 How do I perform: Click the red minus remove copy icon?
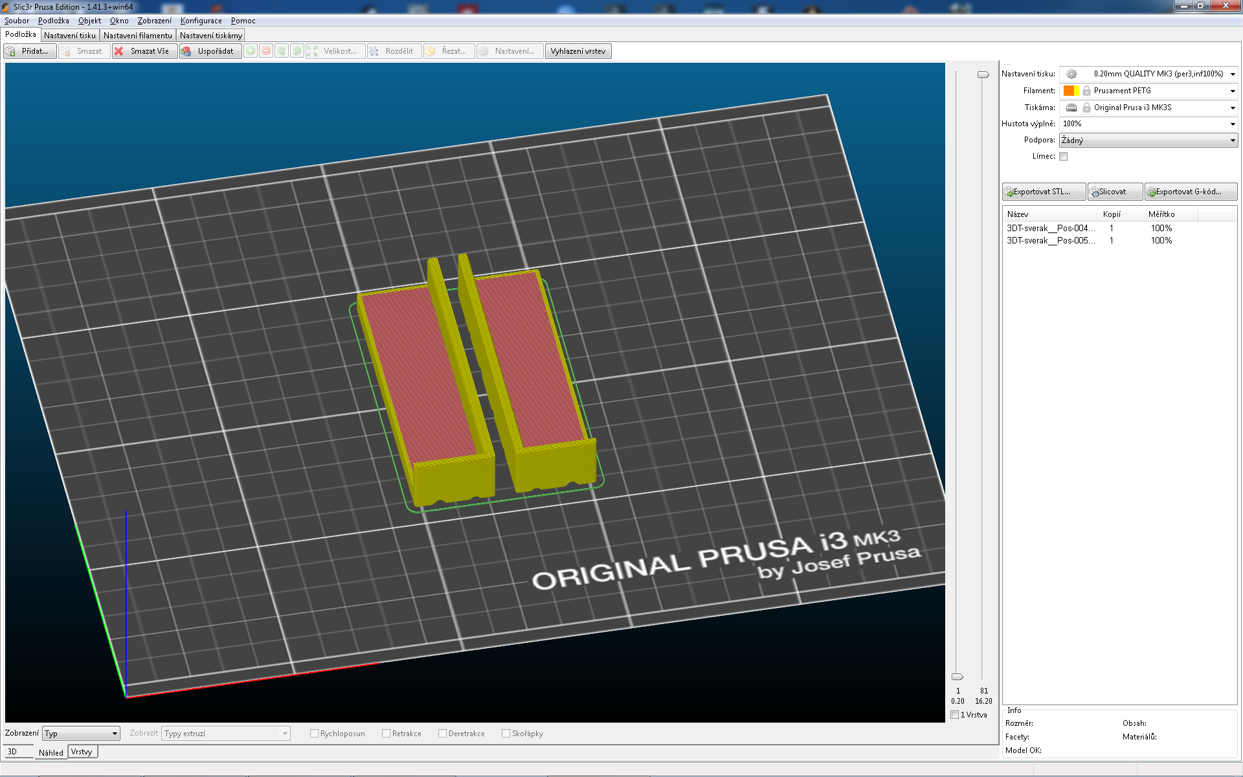pyautogui.click(x=266, y=51)
